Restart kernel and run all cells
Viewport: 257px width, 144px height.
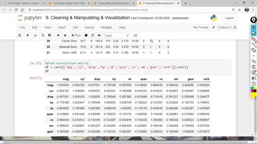[99, 35]
